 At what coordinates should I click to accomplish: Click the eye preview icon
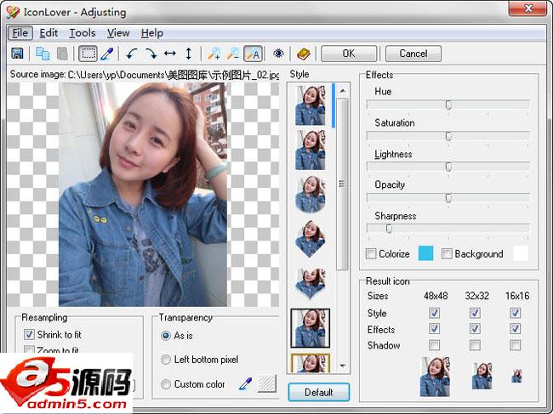[x=278, y=54]
